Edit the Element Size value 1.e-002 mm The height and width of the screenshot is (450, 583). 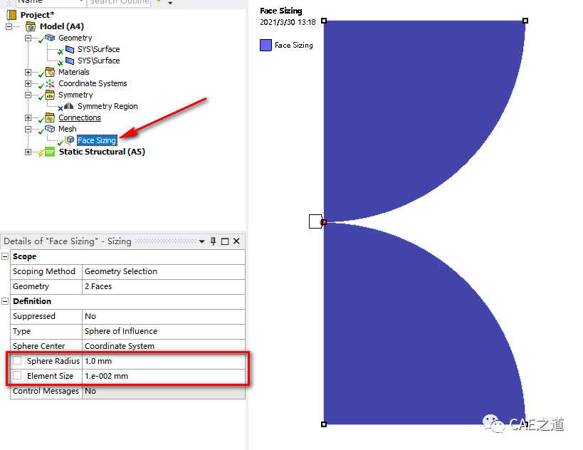164,376
